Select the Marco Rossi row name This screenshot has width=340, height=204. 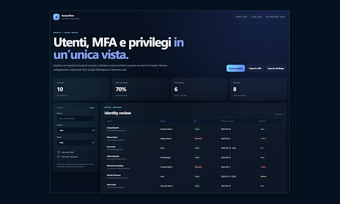tap(112, 137)
